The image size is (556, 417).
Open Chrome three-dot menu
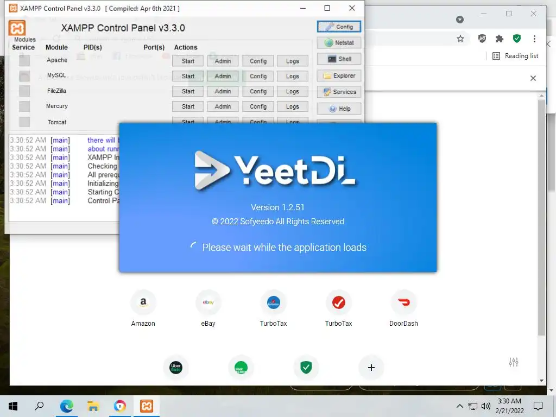[x=534, y=39]
